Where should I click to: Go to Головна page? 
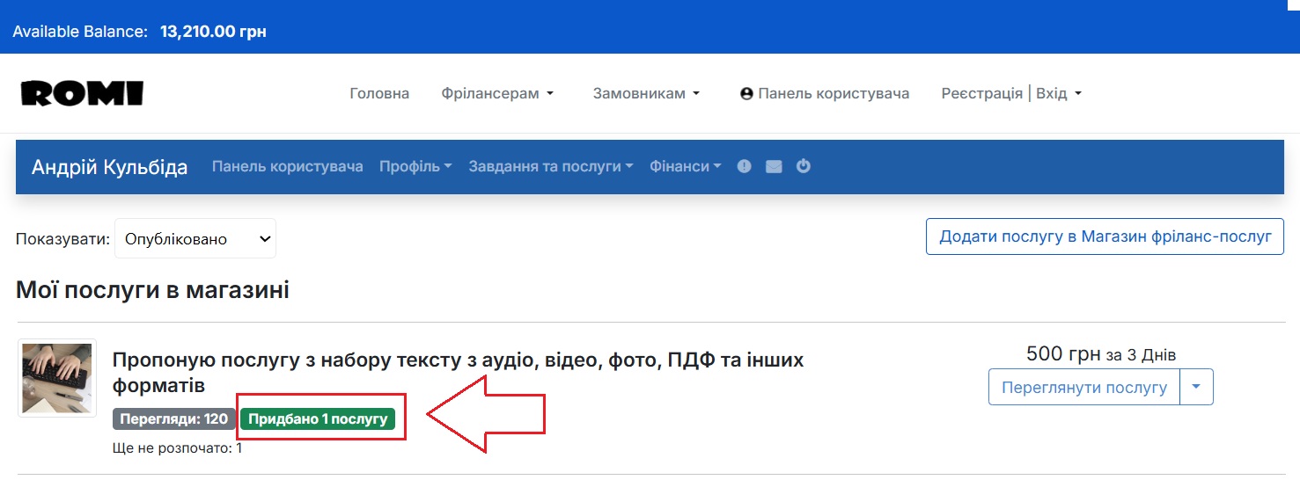379,93
